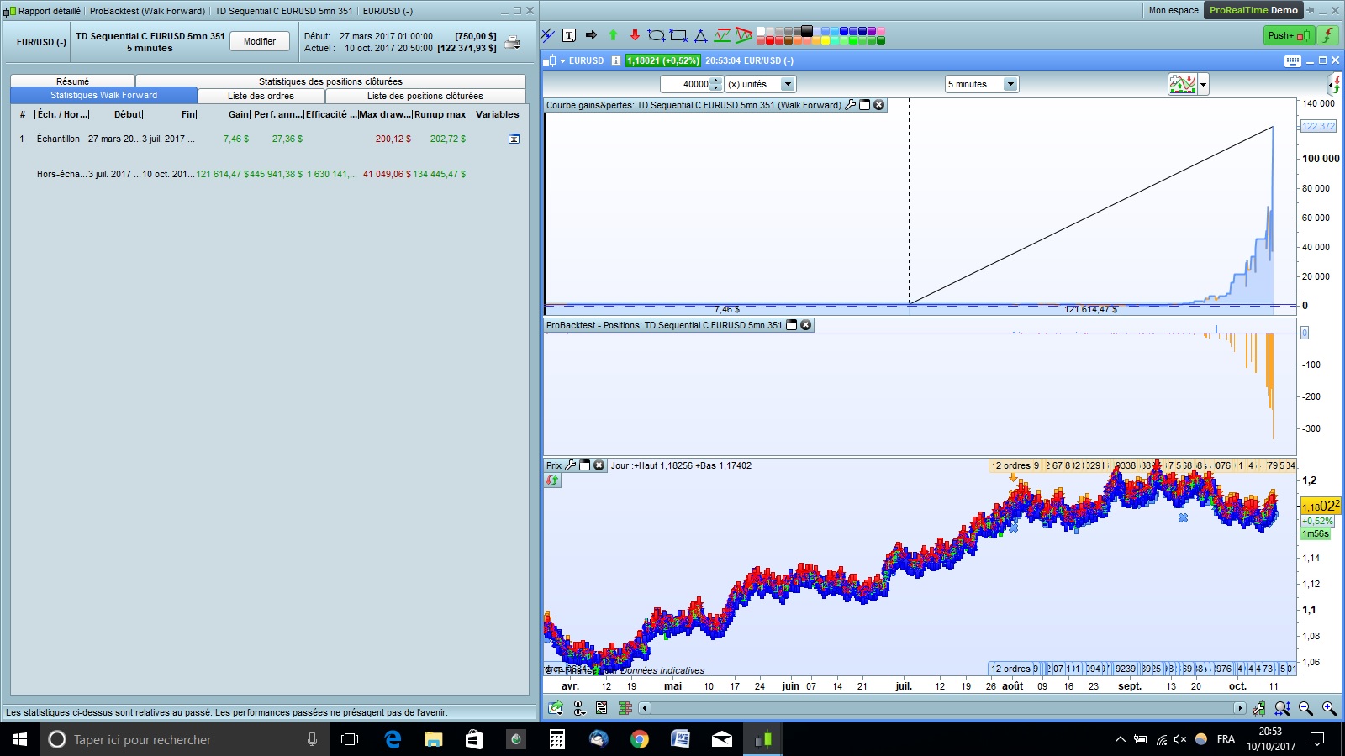Click the chart scrollbar left arrow
Image resolution: width=1345 pixels, height=756 pixels.
(x=645, y=708)
